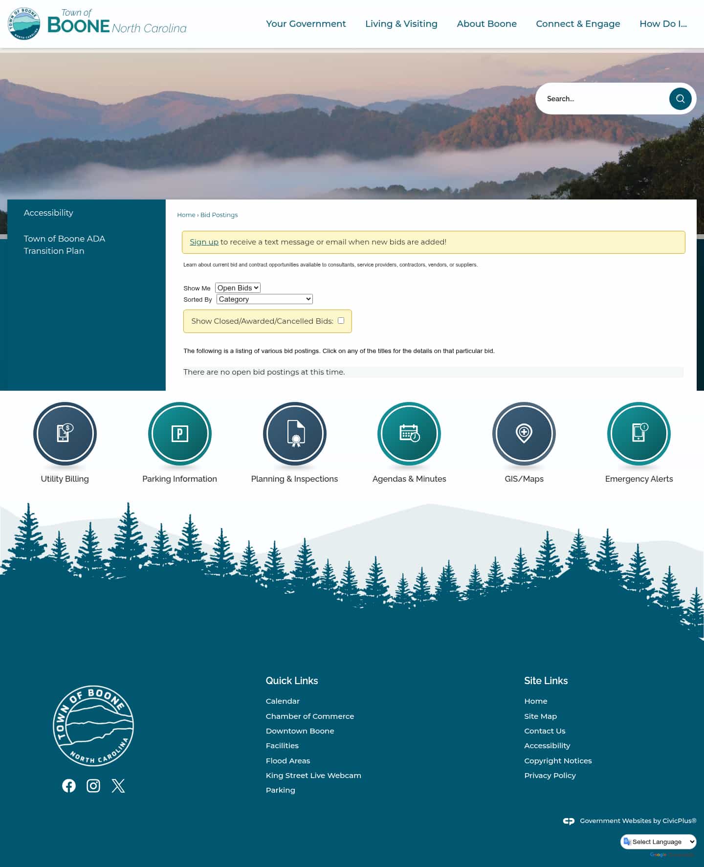Click the Bid Postings breadcrumb link
704x867 pixels.
(x=219, y=215)
